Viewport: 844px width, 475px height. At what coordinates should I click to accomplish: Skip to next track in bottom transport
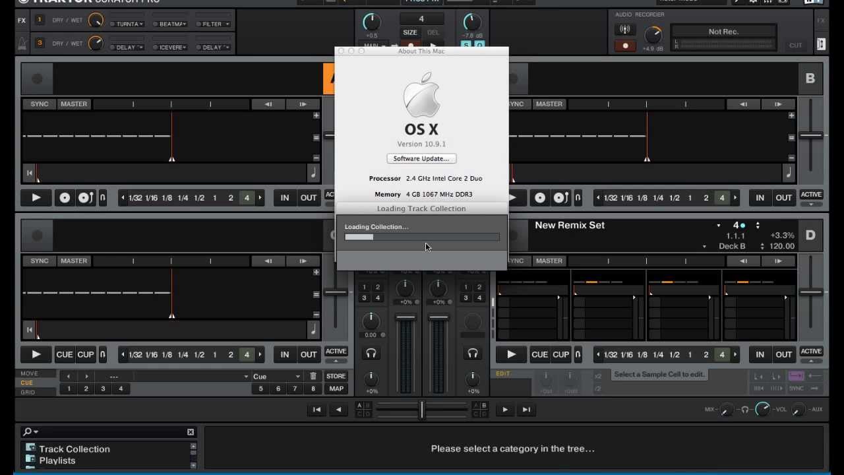(526, 410)
